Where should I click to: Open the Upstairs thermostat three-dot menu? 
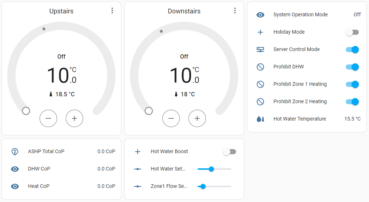(x=112, y=11)
